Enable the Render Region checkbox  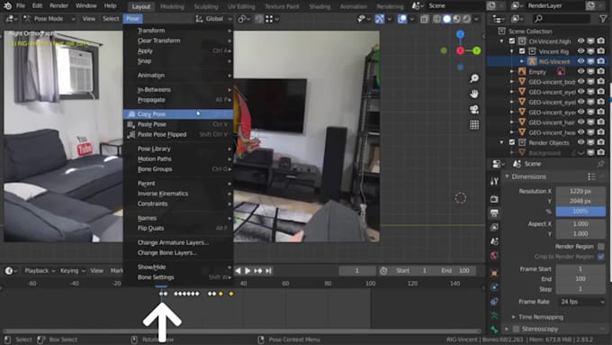[601, 247]
